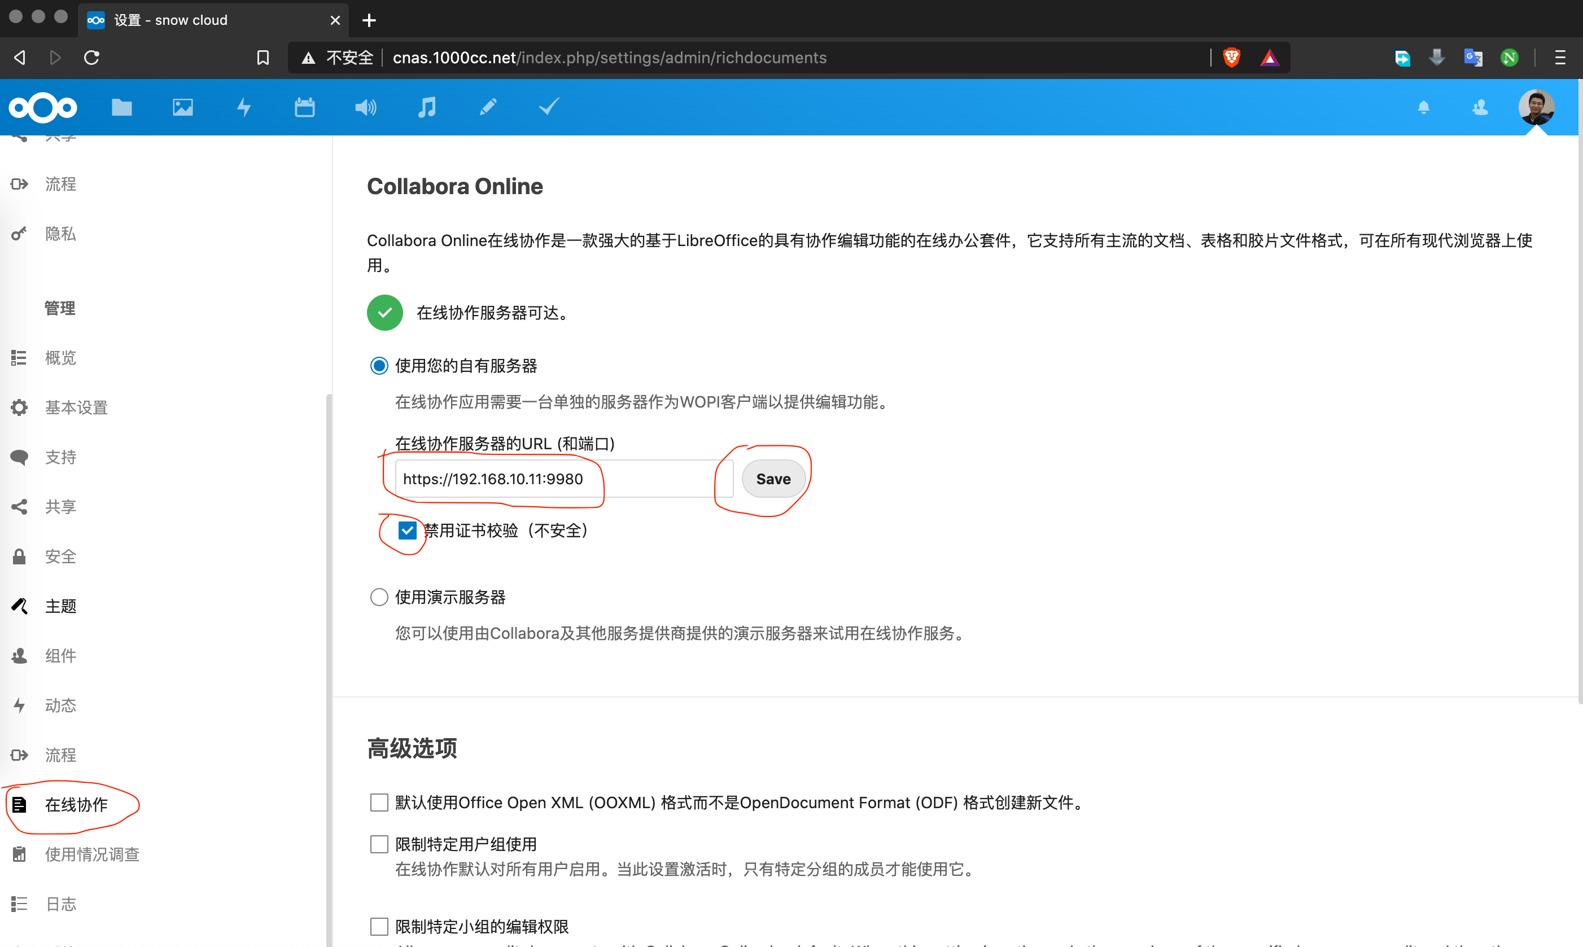The image size is (1583, 947).
Task: Click the green N extension icon
Action: pos(1509,58)
